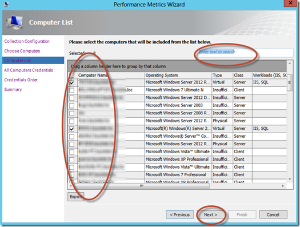This screenshot has width=300, height=227.
Task: Select the 'Microsoft Windows 7 Professional' cell
Action: click(x=178, y=174)
